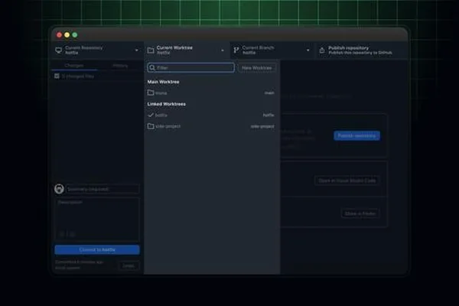
Task: Click the Publish repository upload icon
Action: [322, 50]
